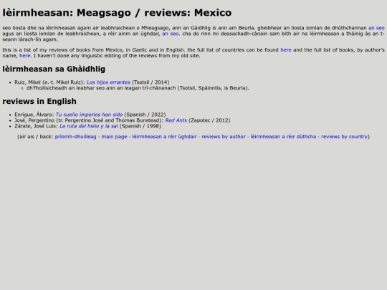Go to the main page link
This screenshot has width=387, height=290.
coord(114,137)
